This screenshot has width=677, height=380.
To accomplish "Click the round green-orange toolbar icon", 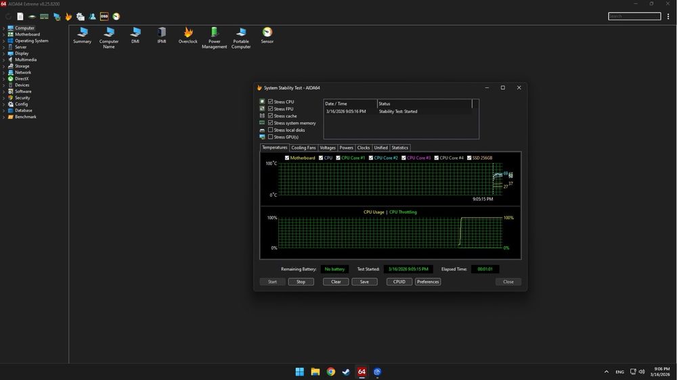I will pyautogui.click(x=116, y=16).
